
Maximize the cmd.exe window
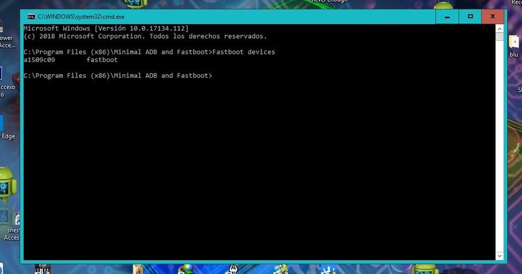[470, 17]
